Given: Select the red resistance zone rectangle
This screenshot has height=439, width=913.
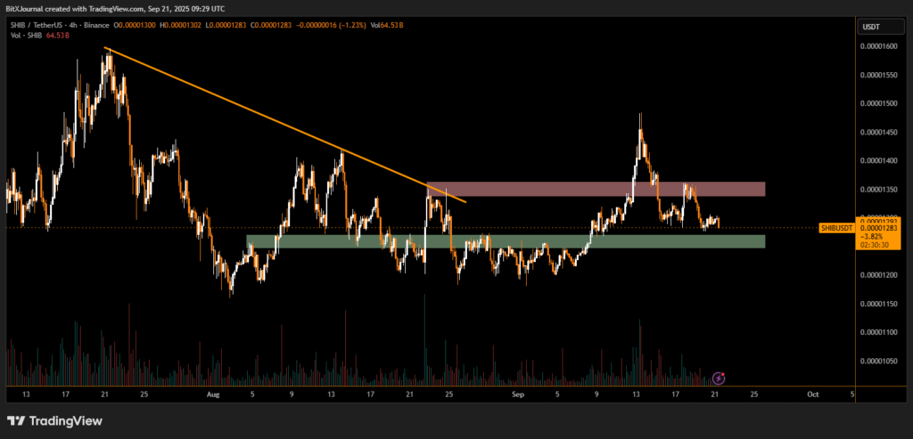Looking at the screenshot, I should pos(596,189).
